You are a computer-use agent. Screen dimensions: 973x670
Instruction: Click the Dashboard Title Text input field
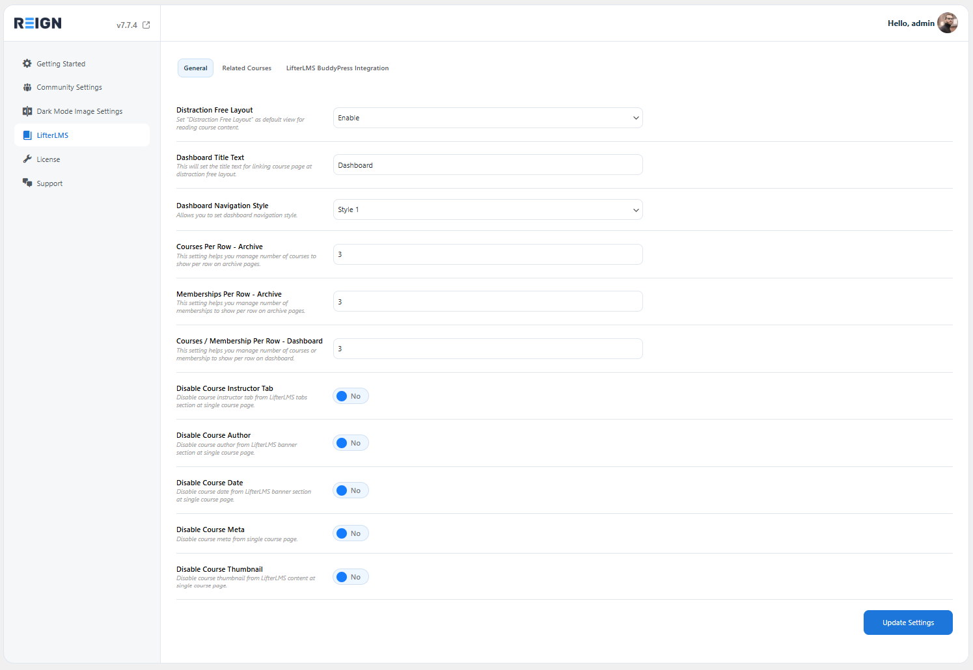click(487, 165)
